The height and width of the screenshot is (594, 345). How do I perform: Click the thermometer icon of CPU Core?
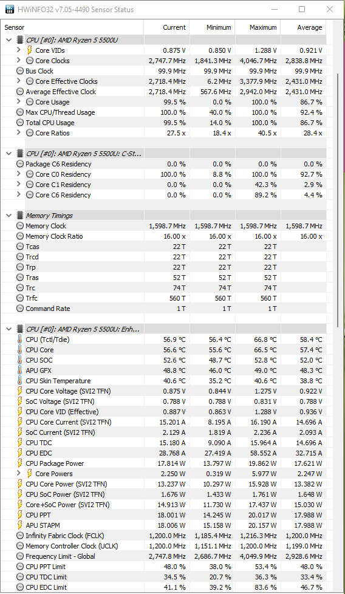[x=19, y=350]
